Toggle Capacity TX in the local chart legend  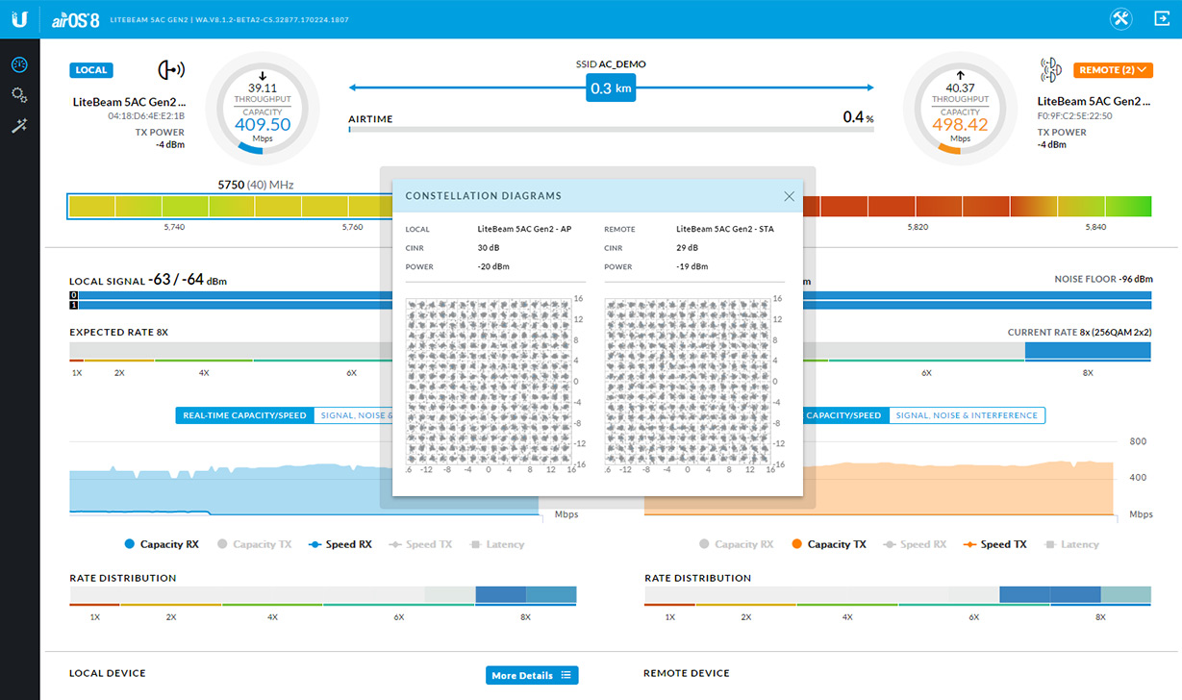coord(254,544)
